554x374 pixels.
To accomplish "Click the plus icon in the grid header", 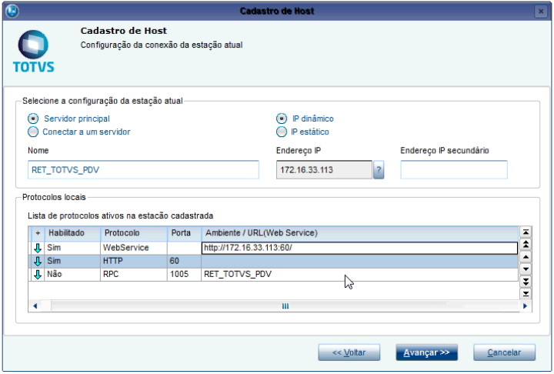I will click(x=37, y=232).
